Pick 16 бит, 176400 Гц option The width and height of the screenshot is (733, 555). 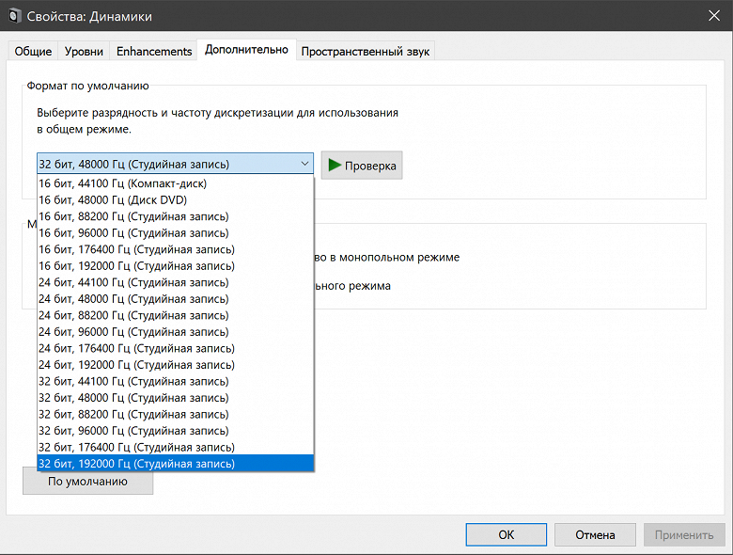pyautogui.click(x=136, y=249)
